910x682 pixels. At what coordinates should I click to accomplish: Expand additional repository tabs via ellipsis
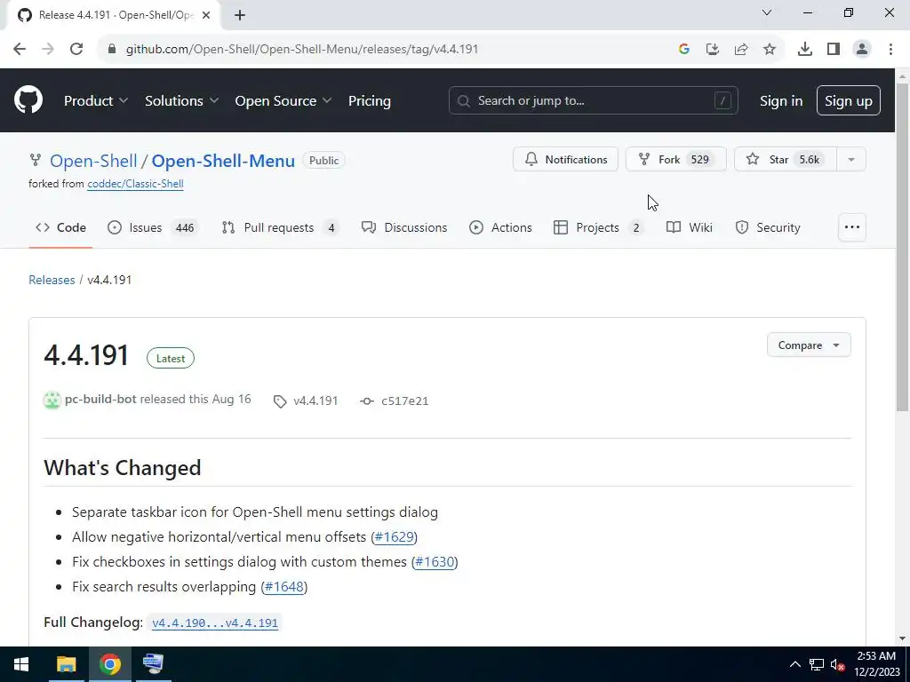(x=852, y=227)
